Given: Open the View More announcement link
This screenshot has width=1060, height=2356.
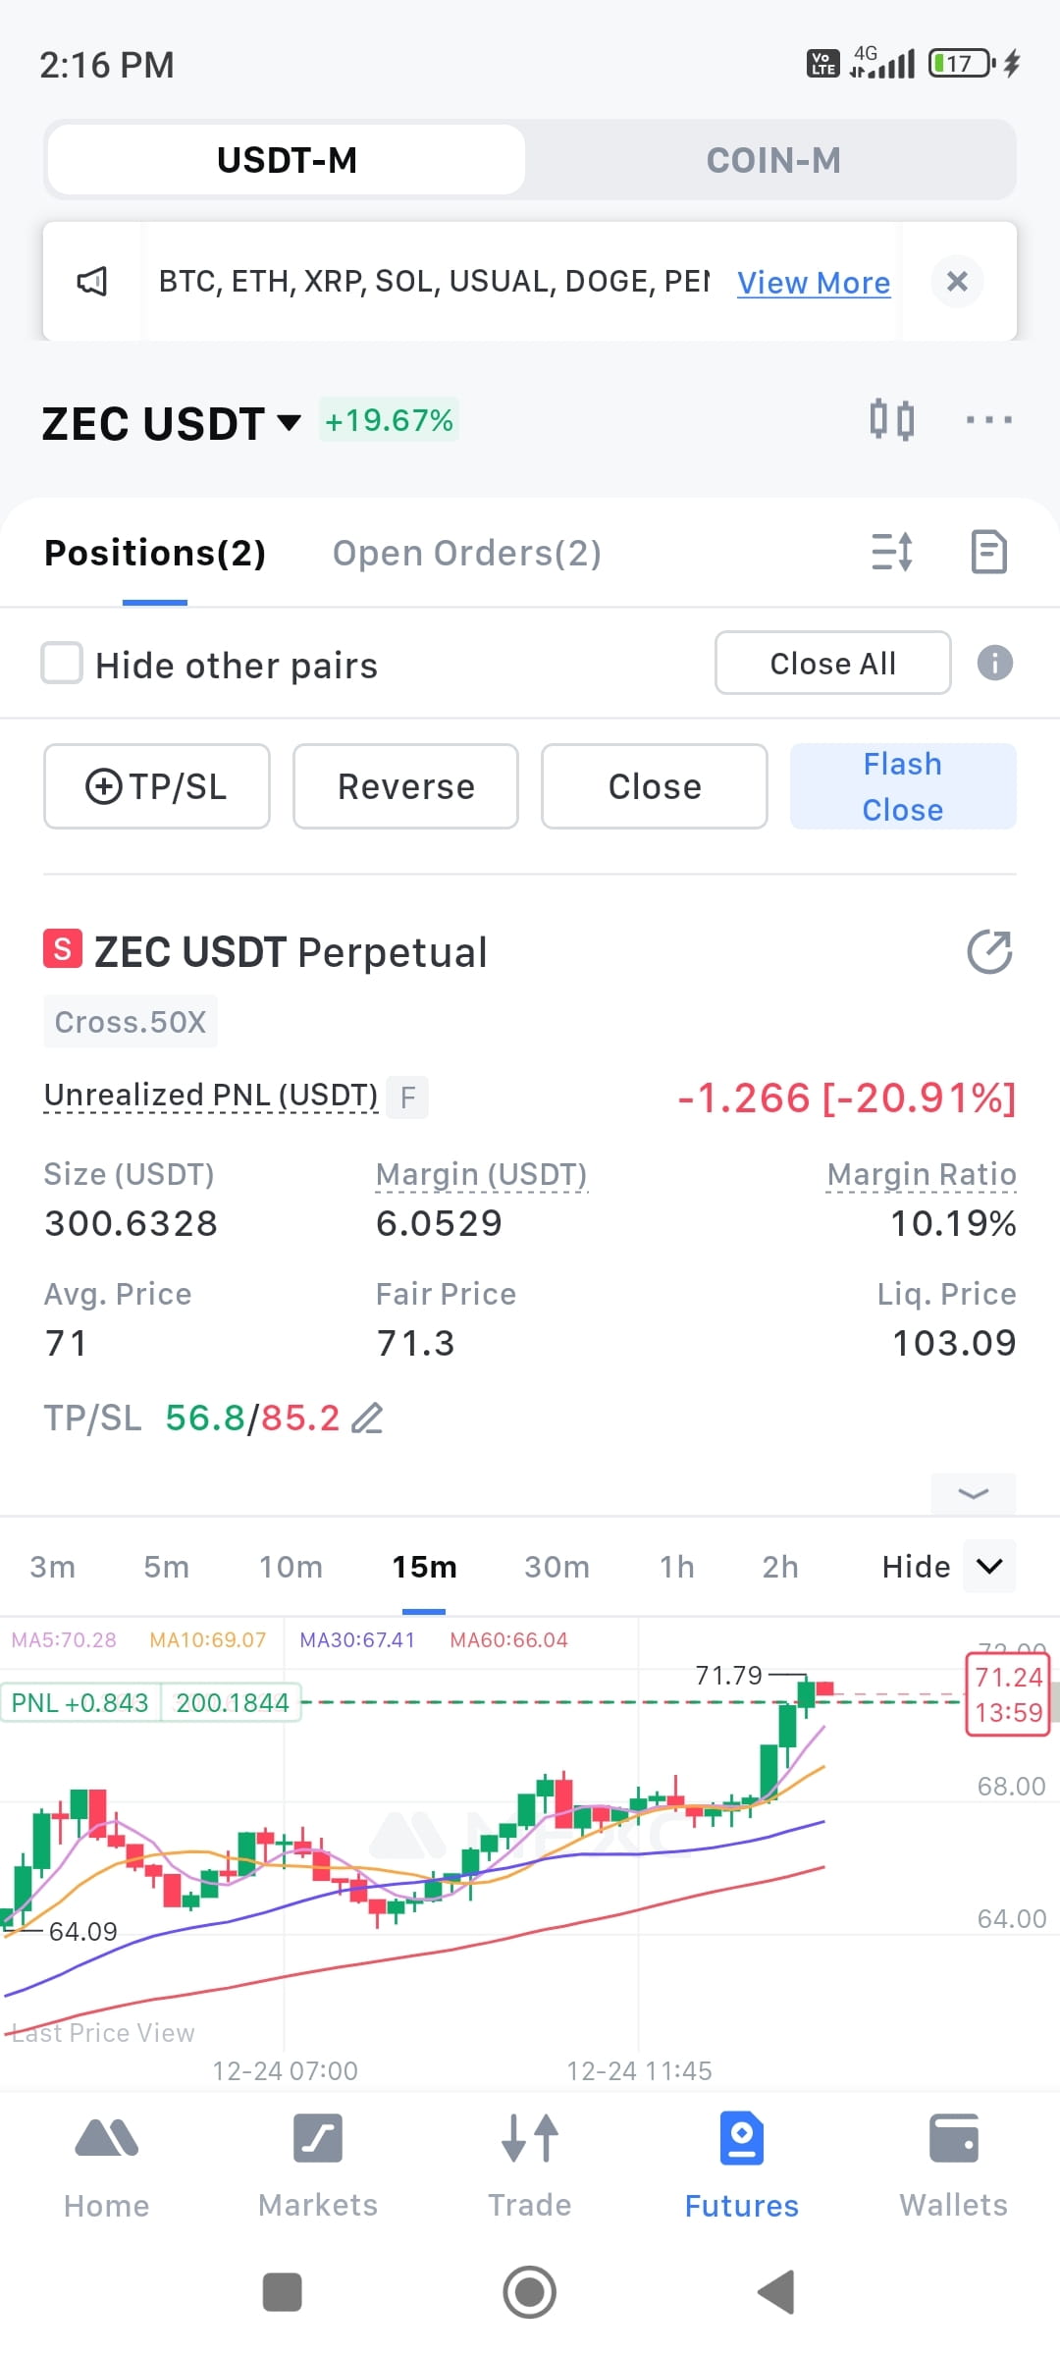Looking at the screenshot, I should pyautogui.click(x=814, y=283).
